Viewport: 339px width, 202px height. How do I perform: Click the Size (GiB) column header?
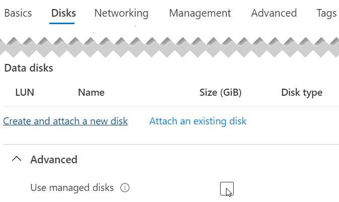pyautogui.click(x=221, y=92)
